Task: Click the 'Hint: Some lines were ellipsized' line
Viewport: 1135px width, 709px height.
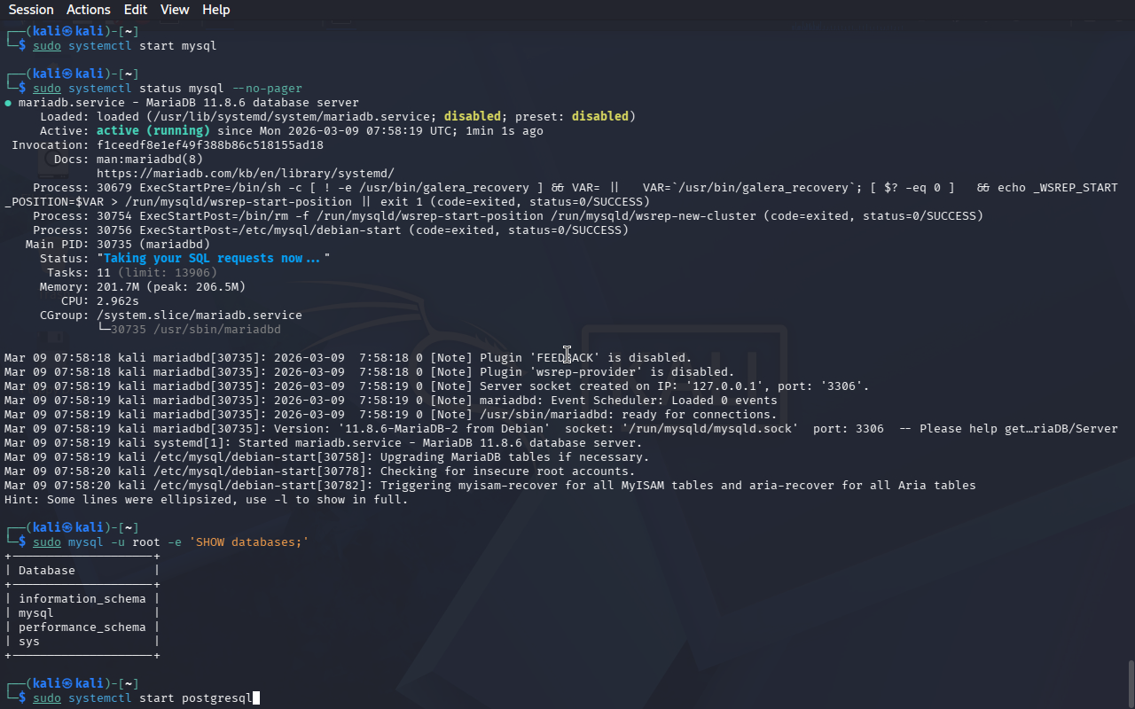Action: click(x=206, y=500)
